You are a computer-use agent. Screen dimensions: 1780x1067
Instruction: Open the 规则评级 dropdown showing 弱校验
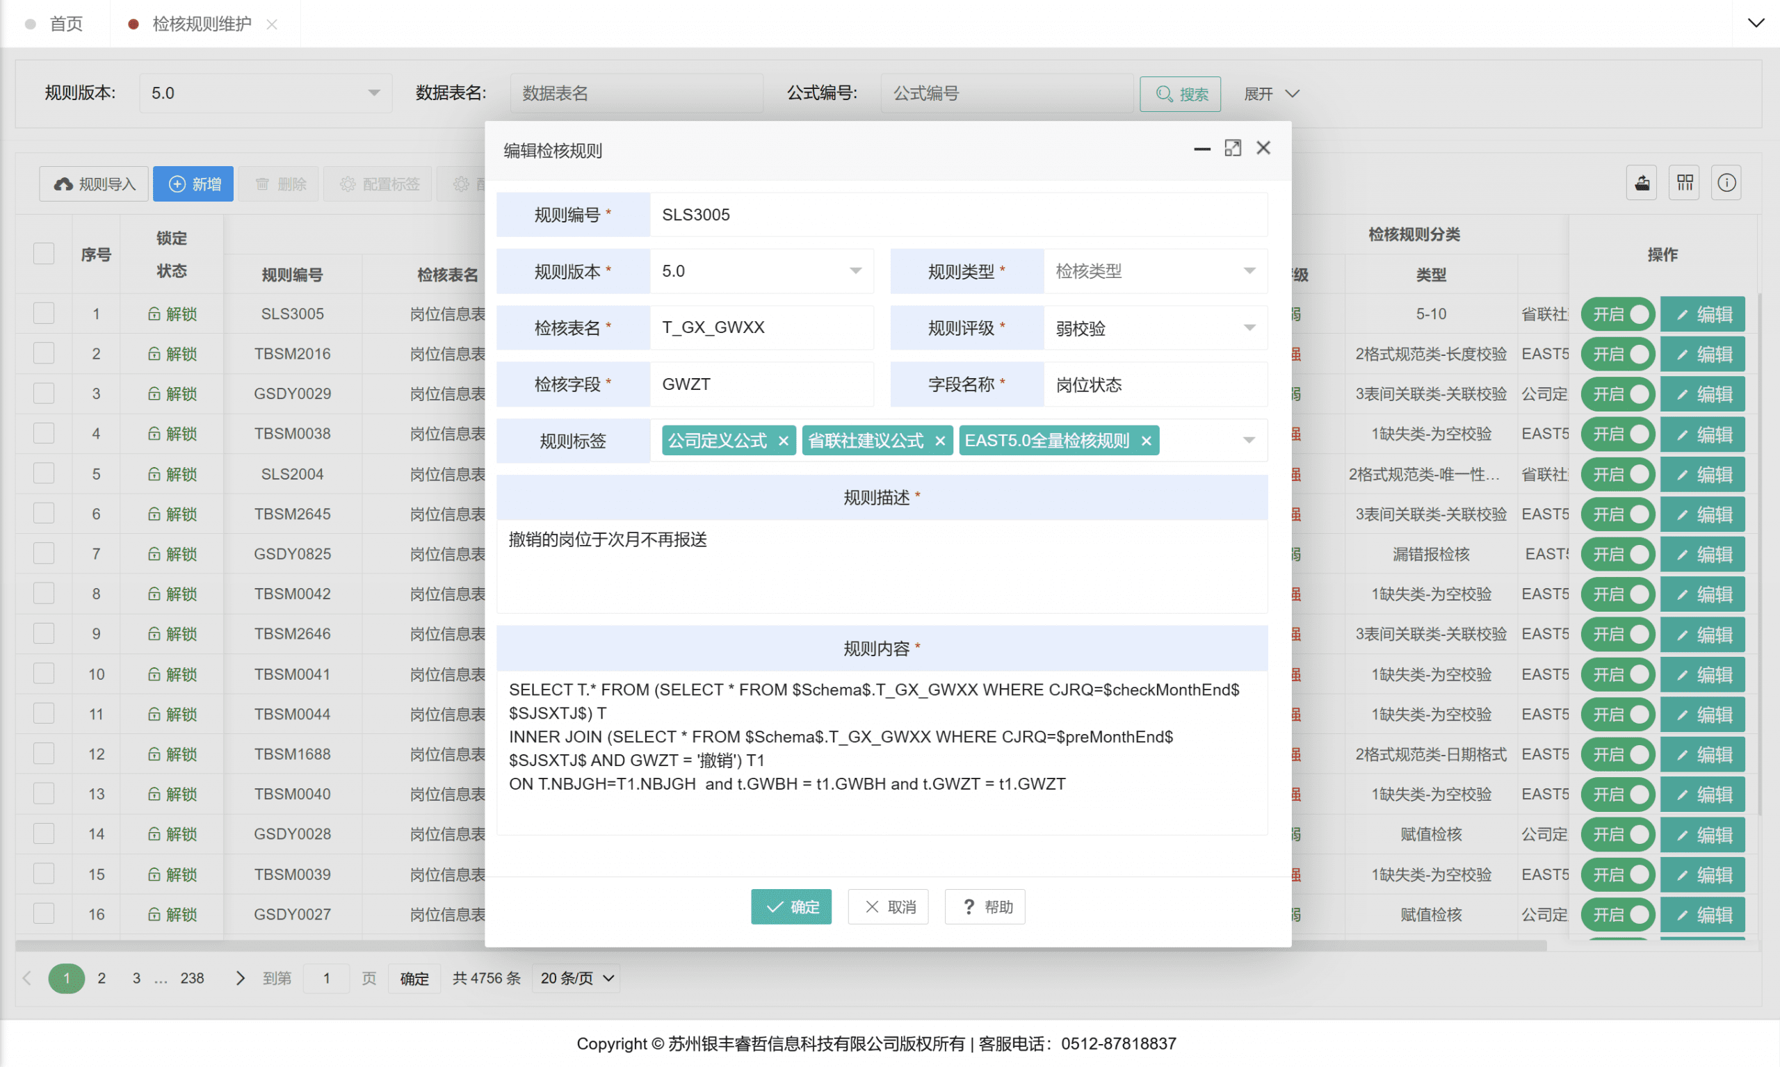click(1154, 328)
